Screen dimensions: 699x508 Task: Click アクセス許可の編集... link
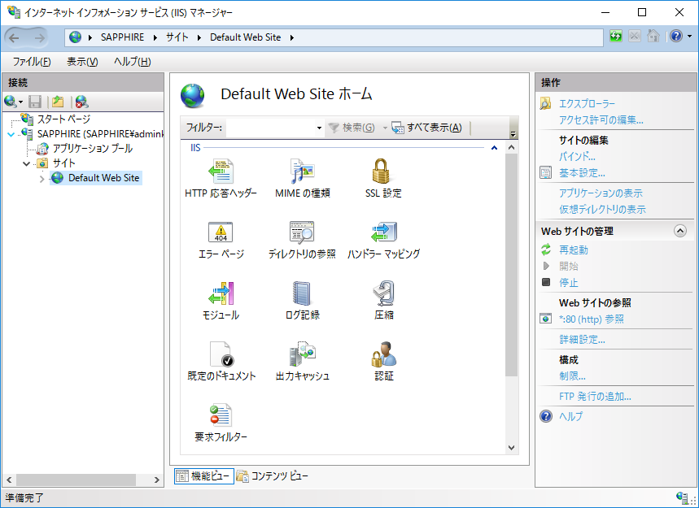pos(601,119)
